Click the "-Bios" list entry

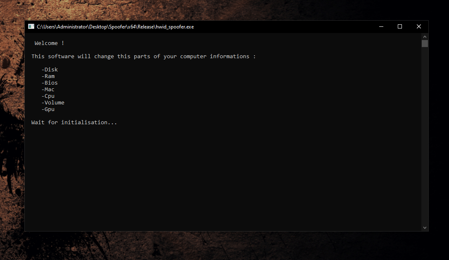50,83
